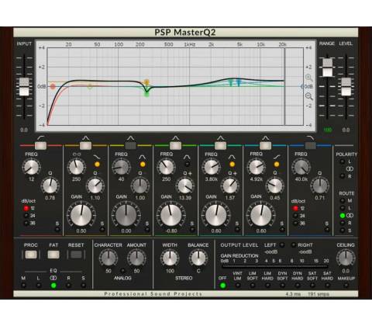This screenshot has height=326, width=372.
Task: Click the shelf-shape LED in the 4.92k band
Action: point(277,164)
